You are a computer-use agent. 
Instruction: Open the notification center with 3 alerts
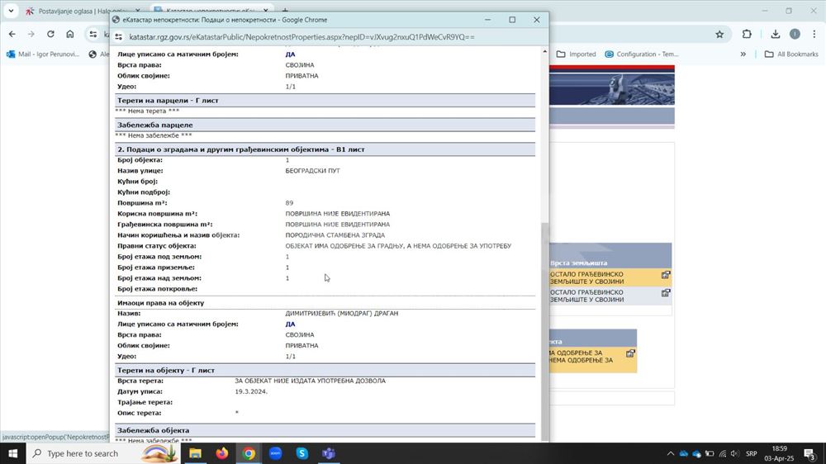pyautogui.click(x=810, y=453)
